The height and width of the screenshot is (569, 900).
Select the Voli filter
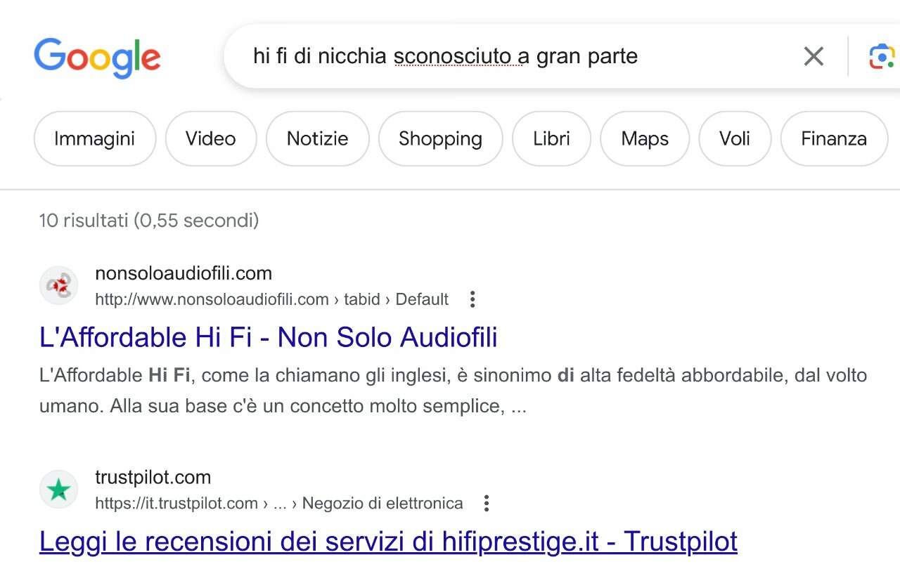[735, 138]
